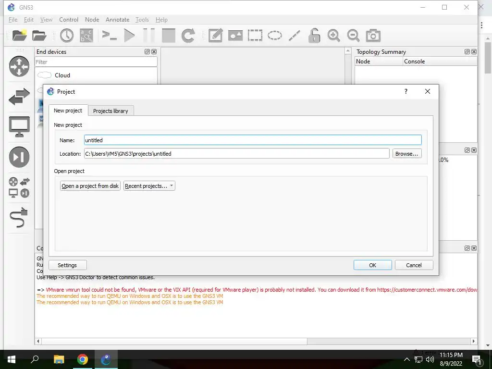Browse routers in device sidebar
The width and height of the screenshot is (492, 369).
pyautogui.click(x=19, y=66)
